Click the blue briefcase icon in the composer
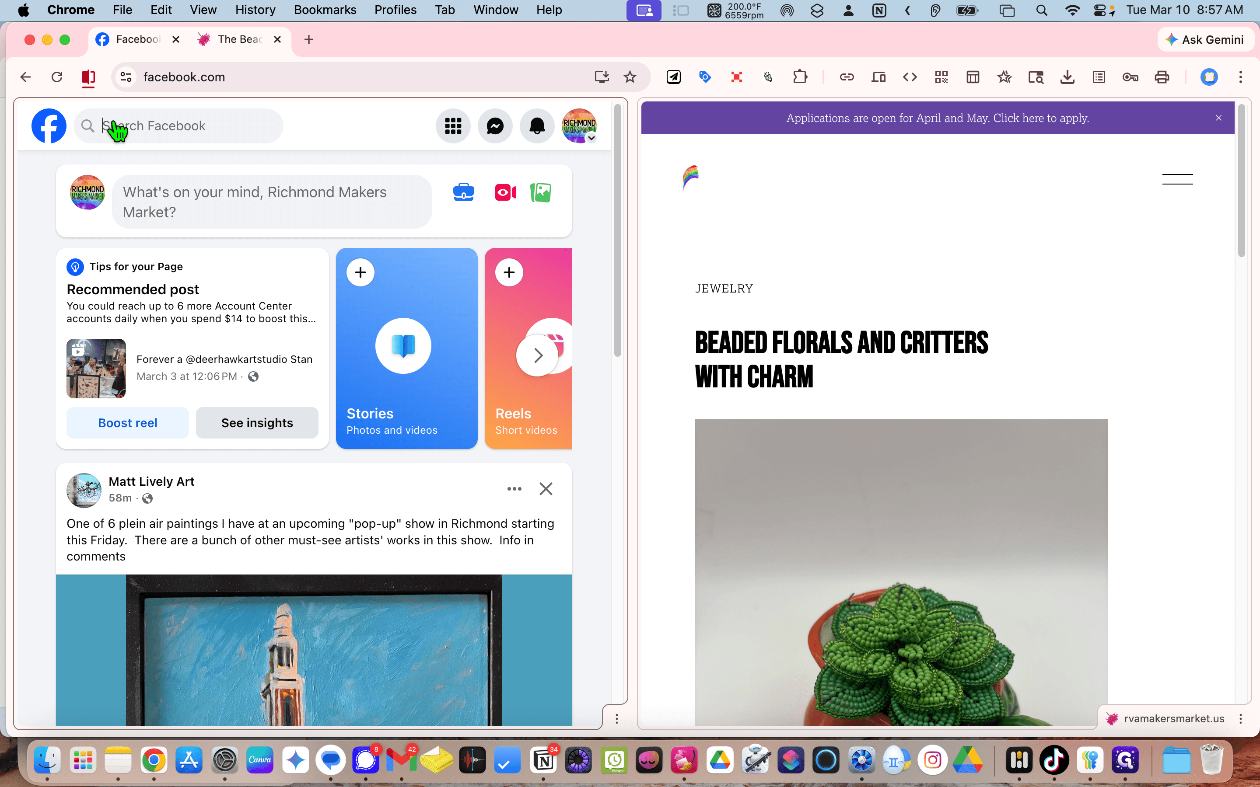This screenshot has height=787, width=1260. 463,192
